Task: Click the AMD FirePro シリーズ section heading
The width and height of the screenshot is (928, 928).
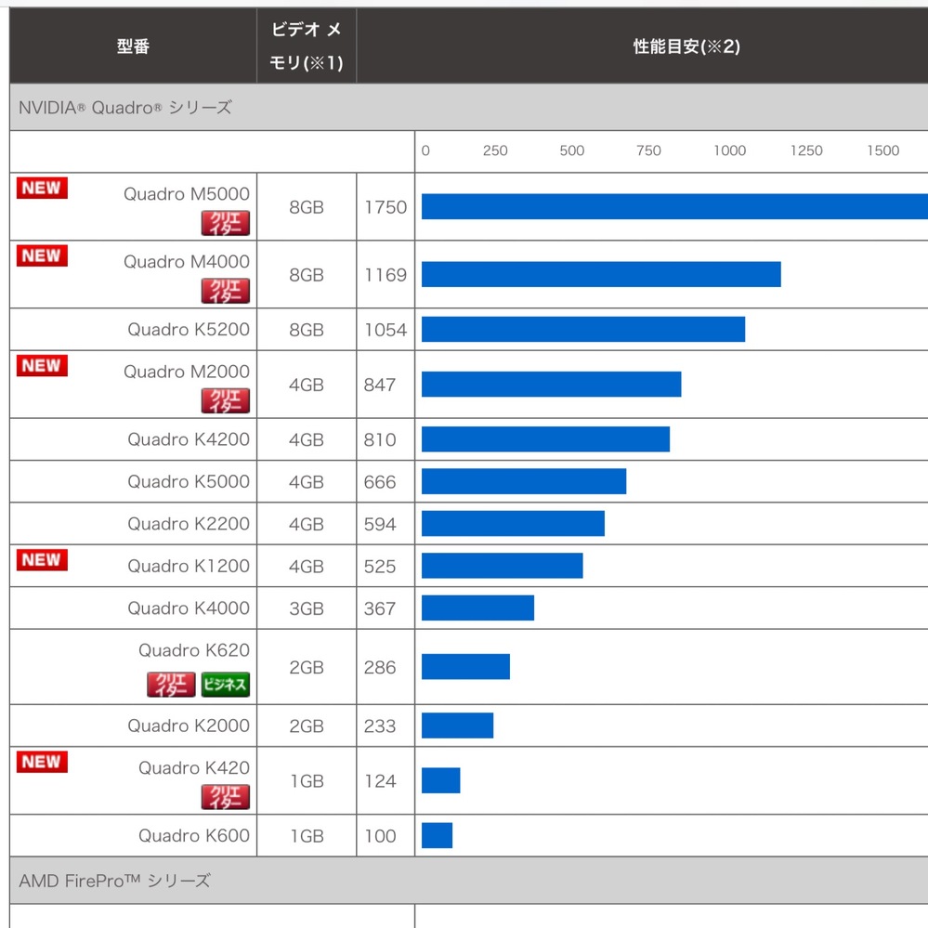Action: 115,880
